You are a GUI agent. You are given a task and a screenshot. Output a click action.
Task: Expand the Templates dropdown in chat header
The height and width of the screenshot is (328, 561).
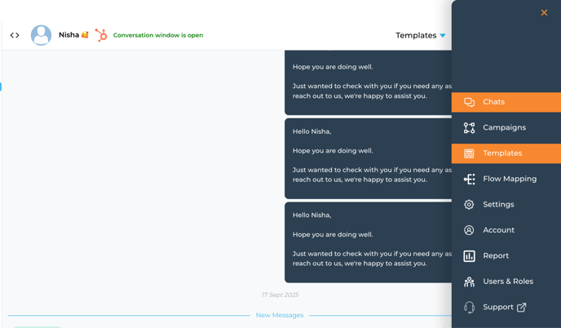point(421,35)
